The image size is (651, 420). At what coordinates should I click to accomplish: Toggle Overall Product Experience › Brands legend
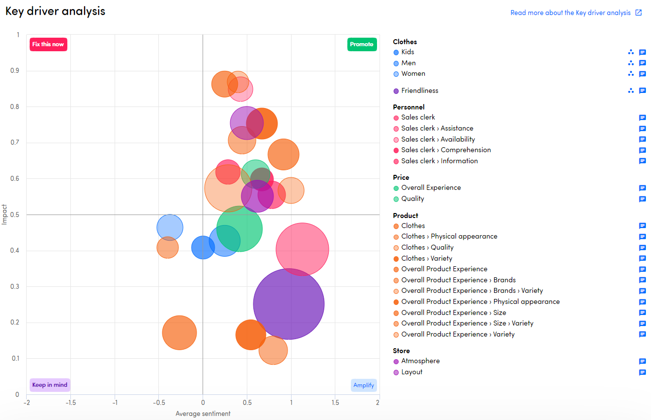click(x=458, y=280)
